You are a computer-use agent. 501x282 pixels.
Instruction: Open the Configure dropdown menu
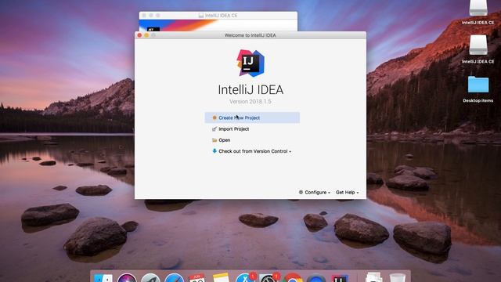click(315, 192)
